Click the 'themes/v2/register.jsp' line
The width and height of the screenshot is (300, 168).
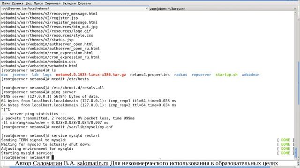point(39,18)
